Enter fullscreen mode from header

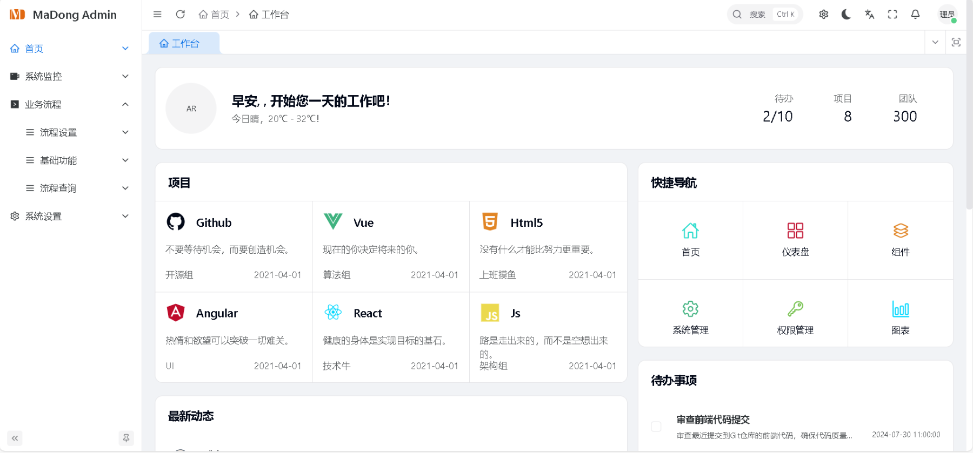[892, 15]
